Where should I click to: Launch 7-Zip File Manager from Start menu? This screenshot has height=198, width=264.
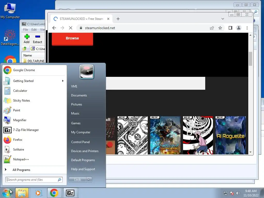[35, 130]
